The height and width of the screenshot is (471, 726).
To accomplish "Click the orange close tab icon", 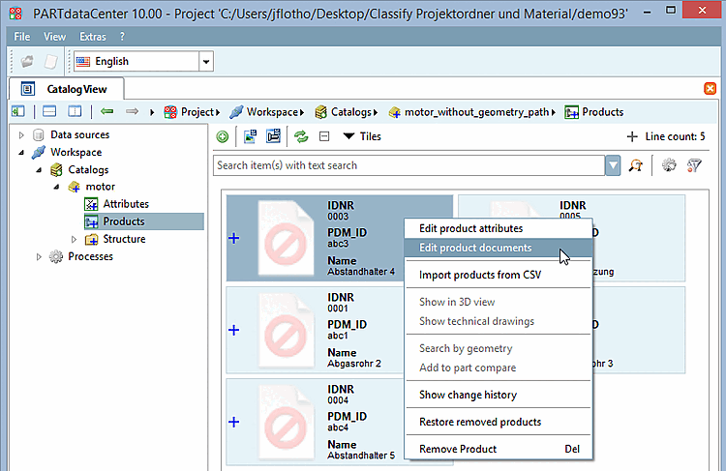I will (710, 88).
